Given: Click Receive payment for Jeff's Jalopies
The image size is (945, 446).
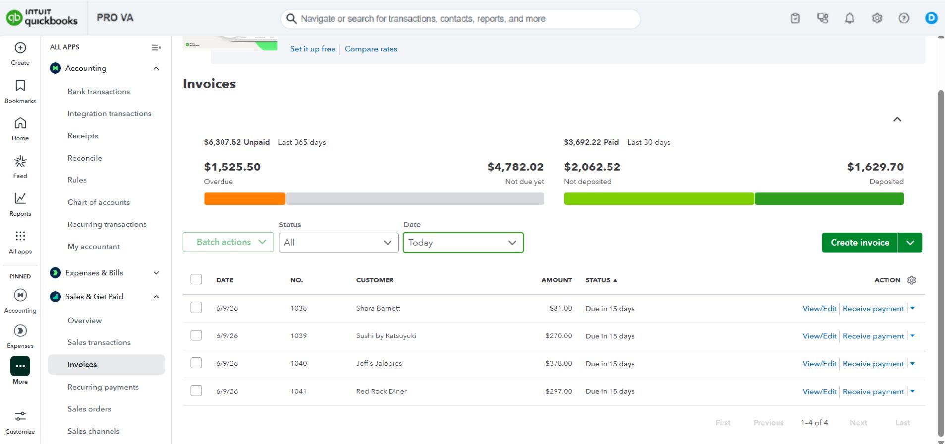Looking at the screenshot, I should [x=873, y=364].
